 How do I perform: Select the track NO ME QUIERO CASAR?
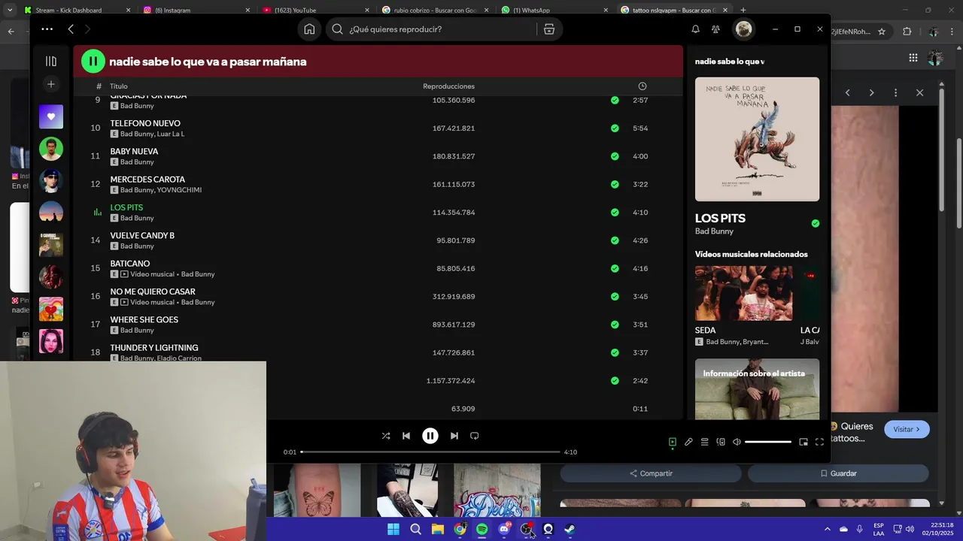click(153, 292)
